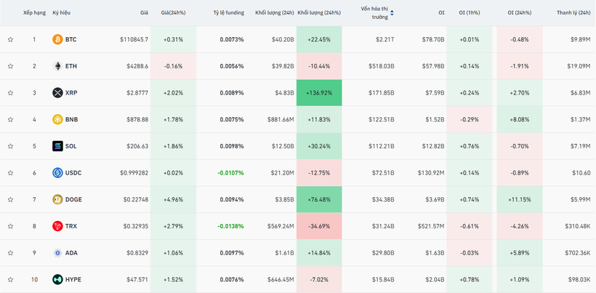Click the BNB coin logo
596x293 pixels.
(x=57, y=119)
